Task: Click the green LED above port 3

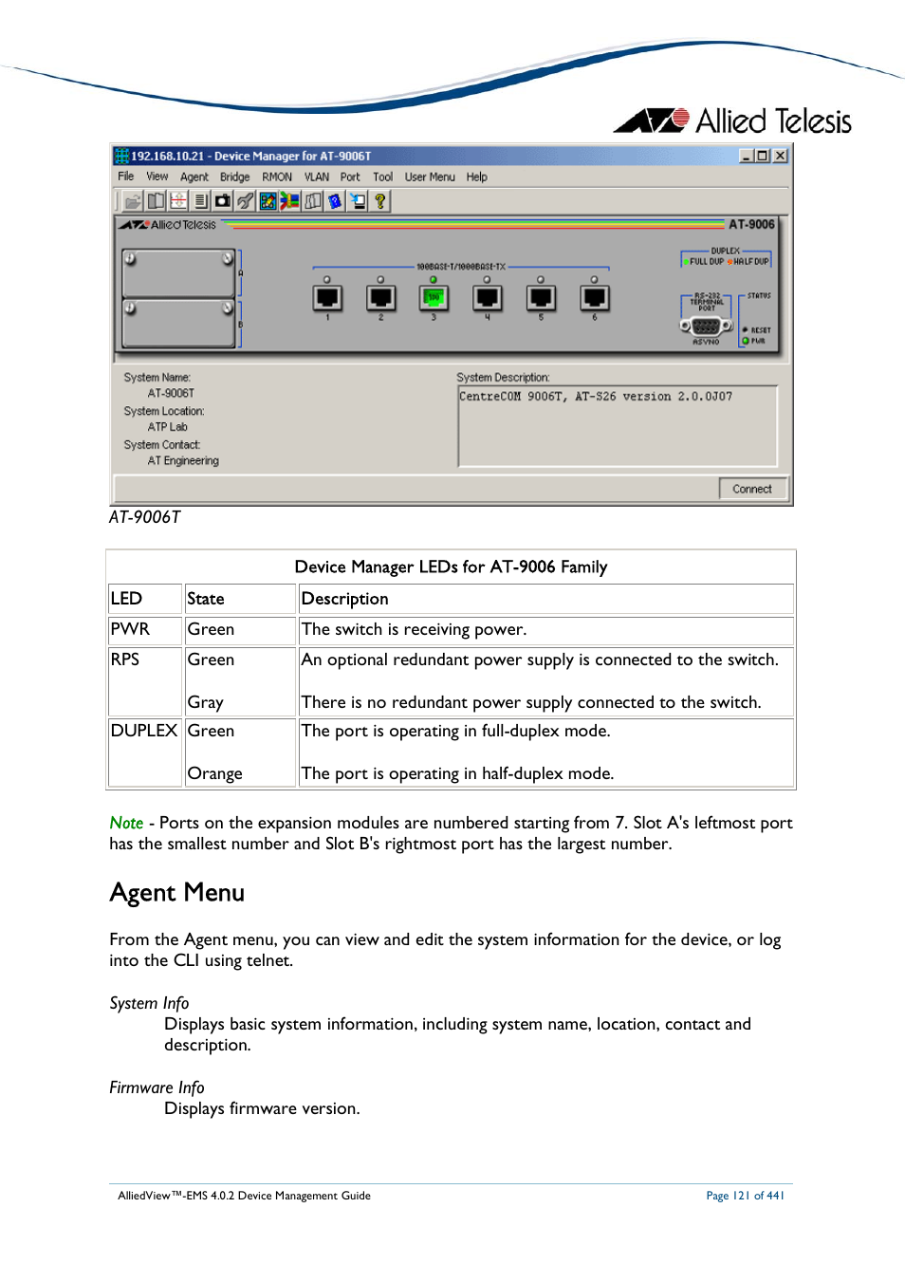Action: click(x=434, y=280)
